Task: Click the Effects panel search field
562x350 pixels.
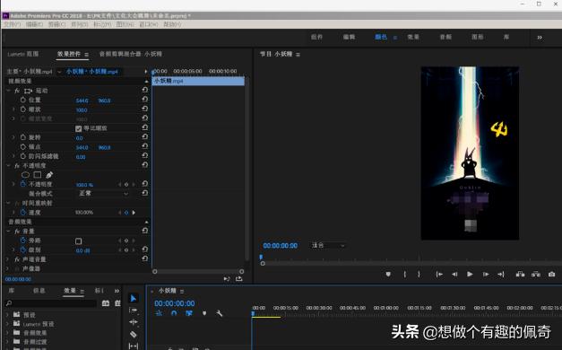Action: click(x=51, y=303)
